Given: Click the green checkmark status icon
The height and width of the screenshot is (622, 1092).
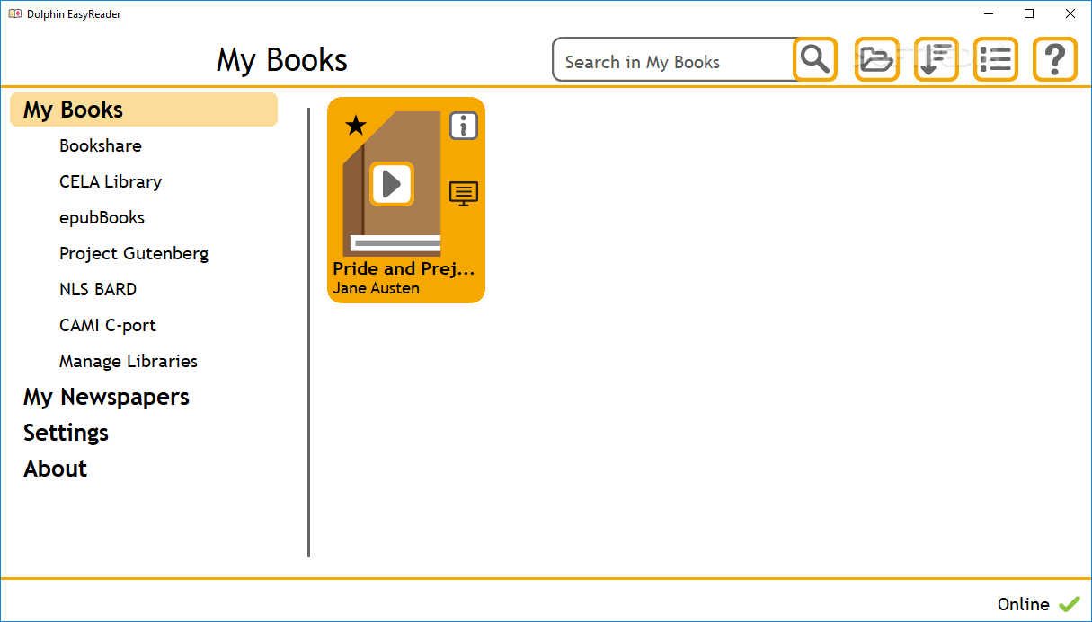Looking at the screenshot, I should [x=1069, y=604].
